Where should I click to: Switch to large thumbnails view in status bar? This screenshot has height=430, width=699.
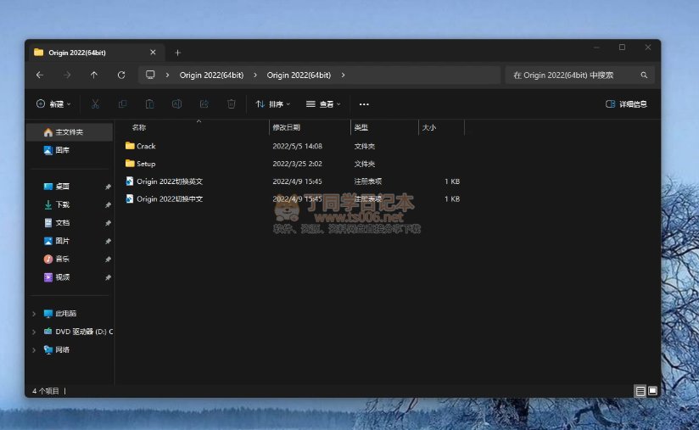652,391
